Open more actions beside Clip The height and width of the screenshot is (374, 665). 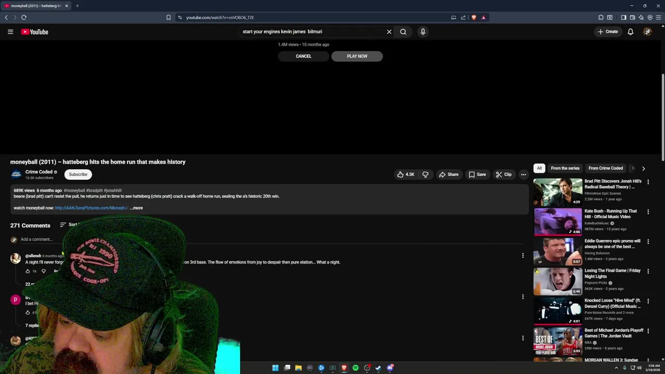coord(524,175)
